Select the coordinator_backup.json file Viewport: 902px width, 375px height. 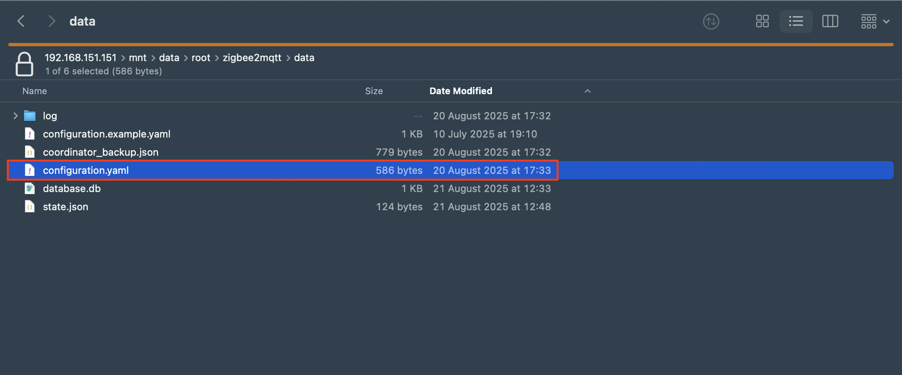coord(100,152)
